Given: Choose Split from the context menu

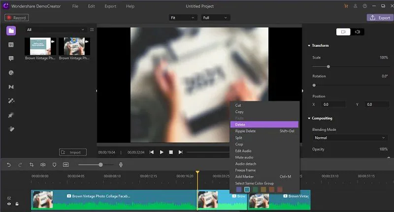Looking at the screenshot, I should click(264, 138).
